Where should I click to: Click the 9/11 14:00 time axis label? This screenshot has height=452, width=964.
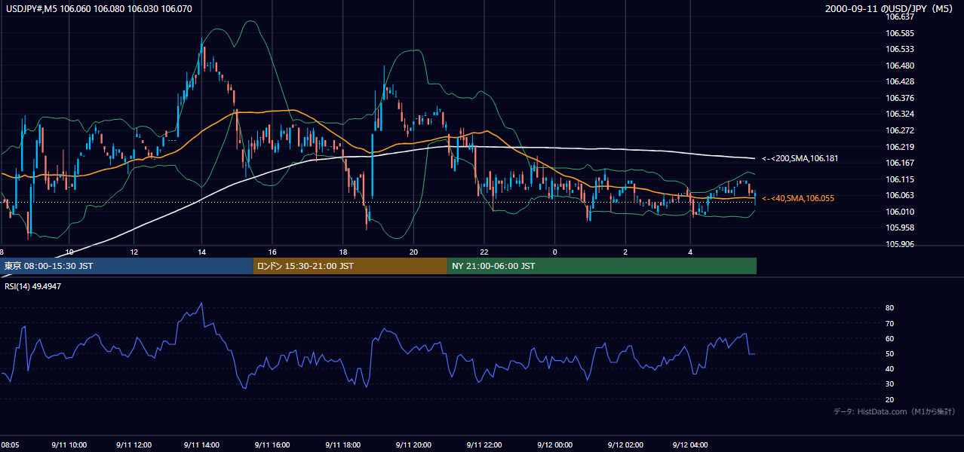(x=202, y=444)
